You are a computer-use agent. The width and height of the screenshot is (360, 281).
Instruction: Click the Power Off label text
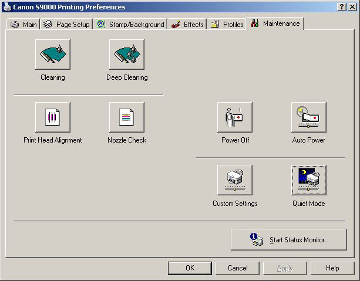[235, 140]
